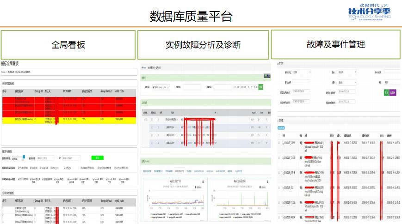Click the Swap IN/out column header in the red alert table
Screen dimensions: 402x224
tap(106, 91)
